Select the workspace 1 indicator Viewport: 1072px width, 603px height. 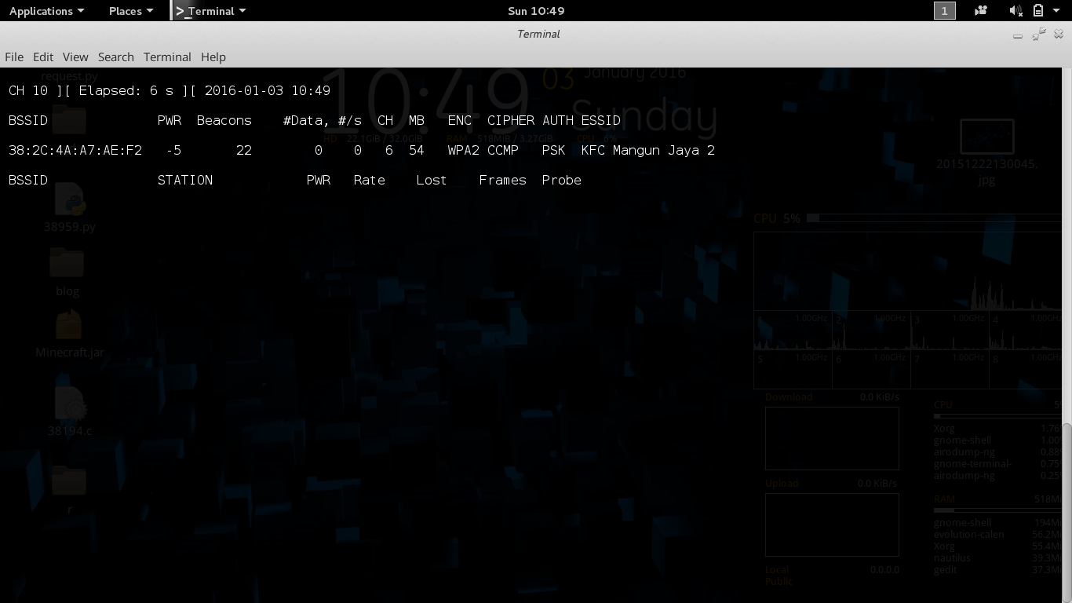click(944, 10)
